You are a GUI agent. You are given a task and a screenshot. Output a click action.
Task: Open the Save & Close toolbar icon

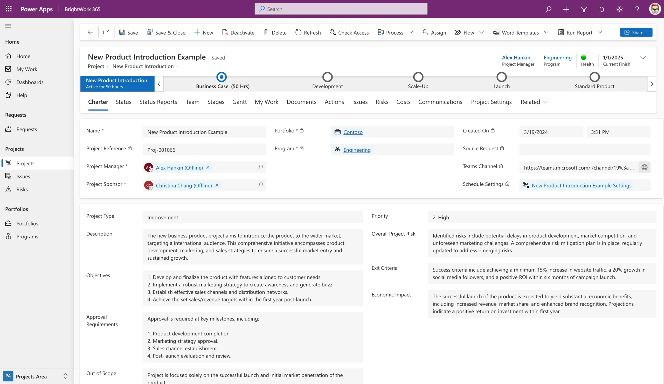(150, 32)
